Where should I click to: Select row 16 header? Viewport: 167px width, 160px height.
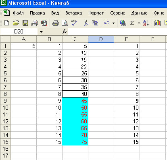5,149
